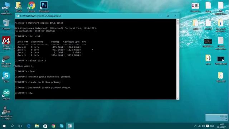Click the Диск 0 row with 465 Gбайт
The height and width of the screenshot is (129, 229).
[x=49, y=47]
